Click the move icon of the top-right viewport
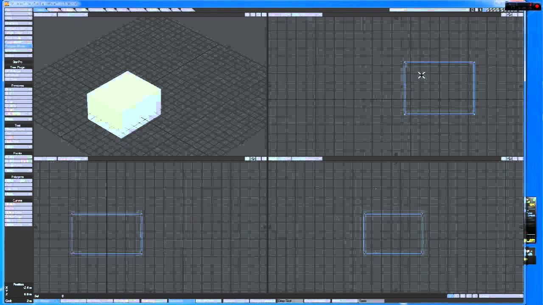The width and height of the screenshot is (543, 305). (x=504, y=14)
